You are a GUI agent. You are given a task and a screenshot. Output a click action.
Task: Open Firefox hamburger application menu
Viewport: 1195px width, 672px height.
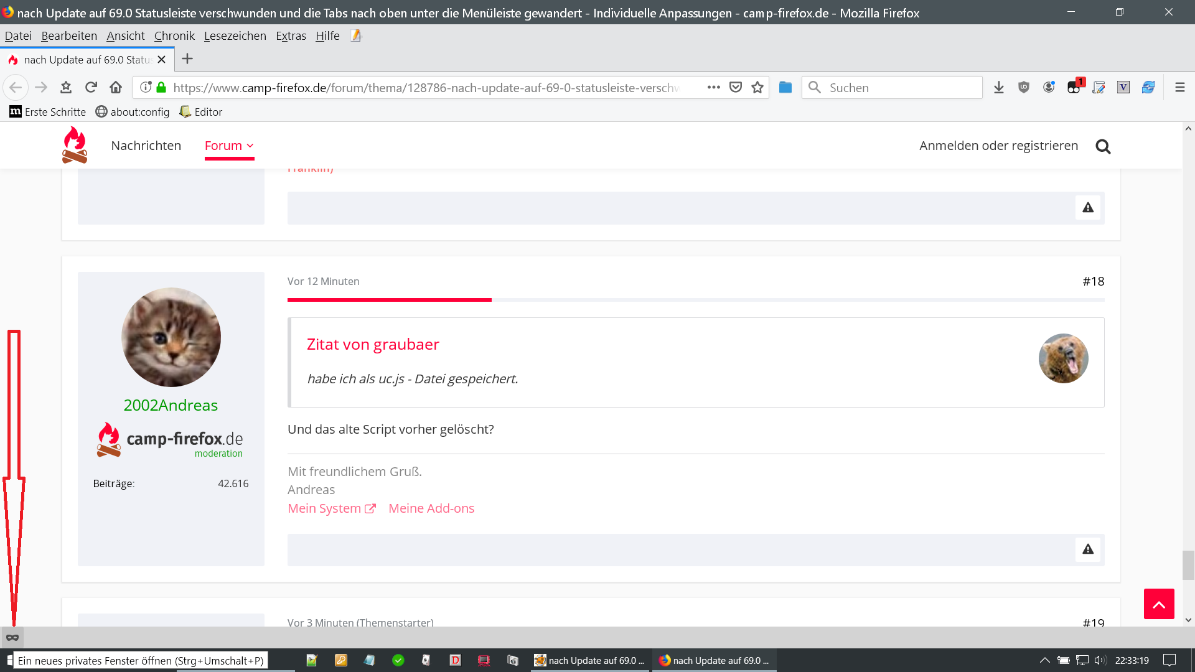(1179, 87)
